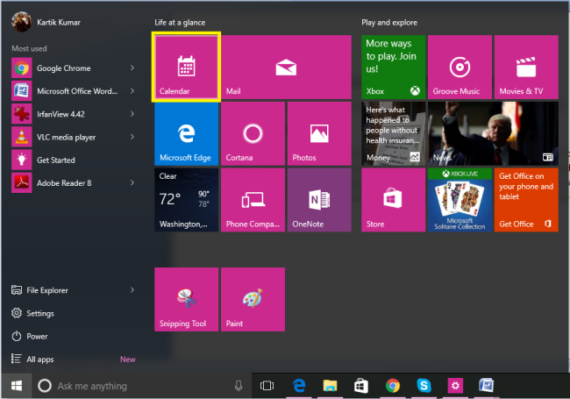
Task: Open Get Started app
Action: click(73, 160)
